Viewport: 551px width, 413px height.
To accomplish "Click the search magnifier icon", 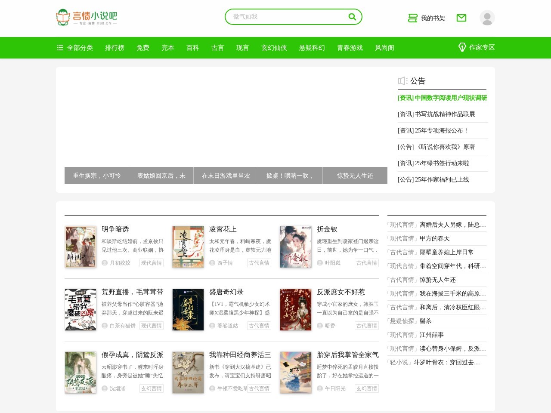I will pos(352,17).
